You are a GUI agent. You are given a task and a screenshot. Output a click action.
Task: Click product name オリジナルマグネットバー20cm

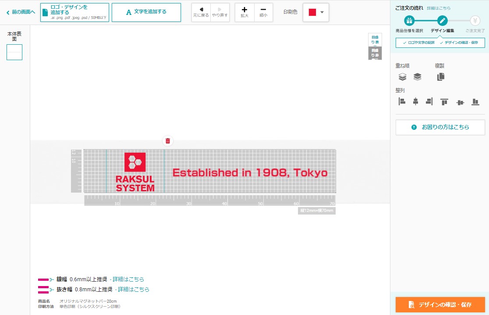88,301
